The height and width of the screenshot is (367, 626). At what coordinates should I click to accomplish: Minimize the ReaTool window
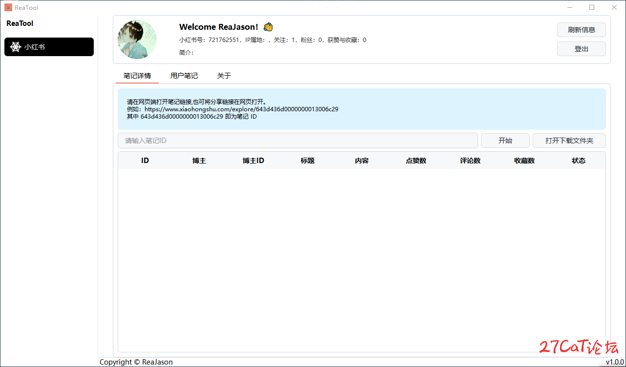570,7
